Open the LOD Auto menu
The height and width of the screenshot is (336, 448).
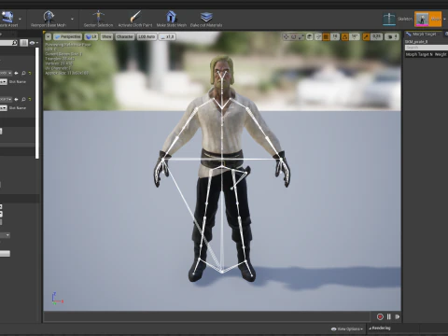pyautogui.click(x=147, y=36)
